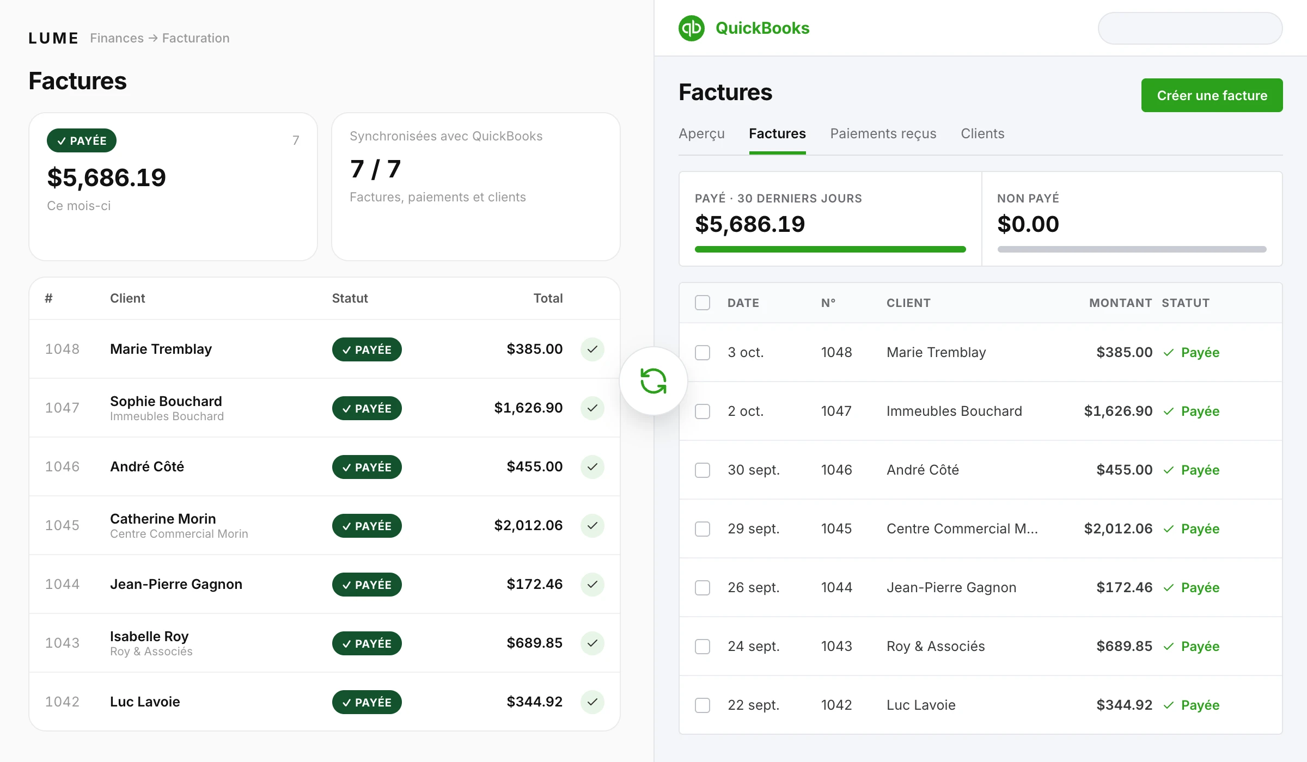Screen dimensions: 1307x762
Task: Click the synced check icon for Jean-Pierre Gagnon in Lume
Action: pos(593,585)
